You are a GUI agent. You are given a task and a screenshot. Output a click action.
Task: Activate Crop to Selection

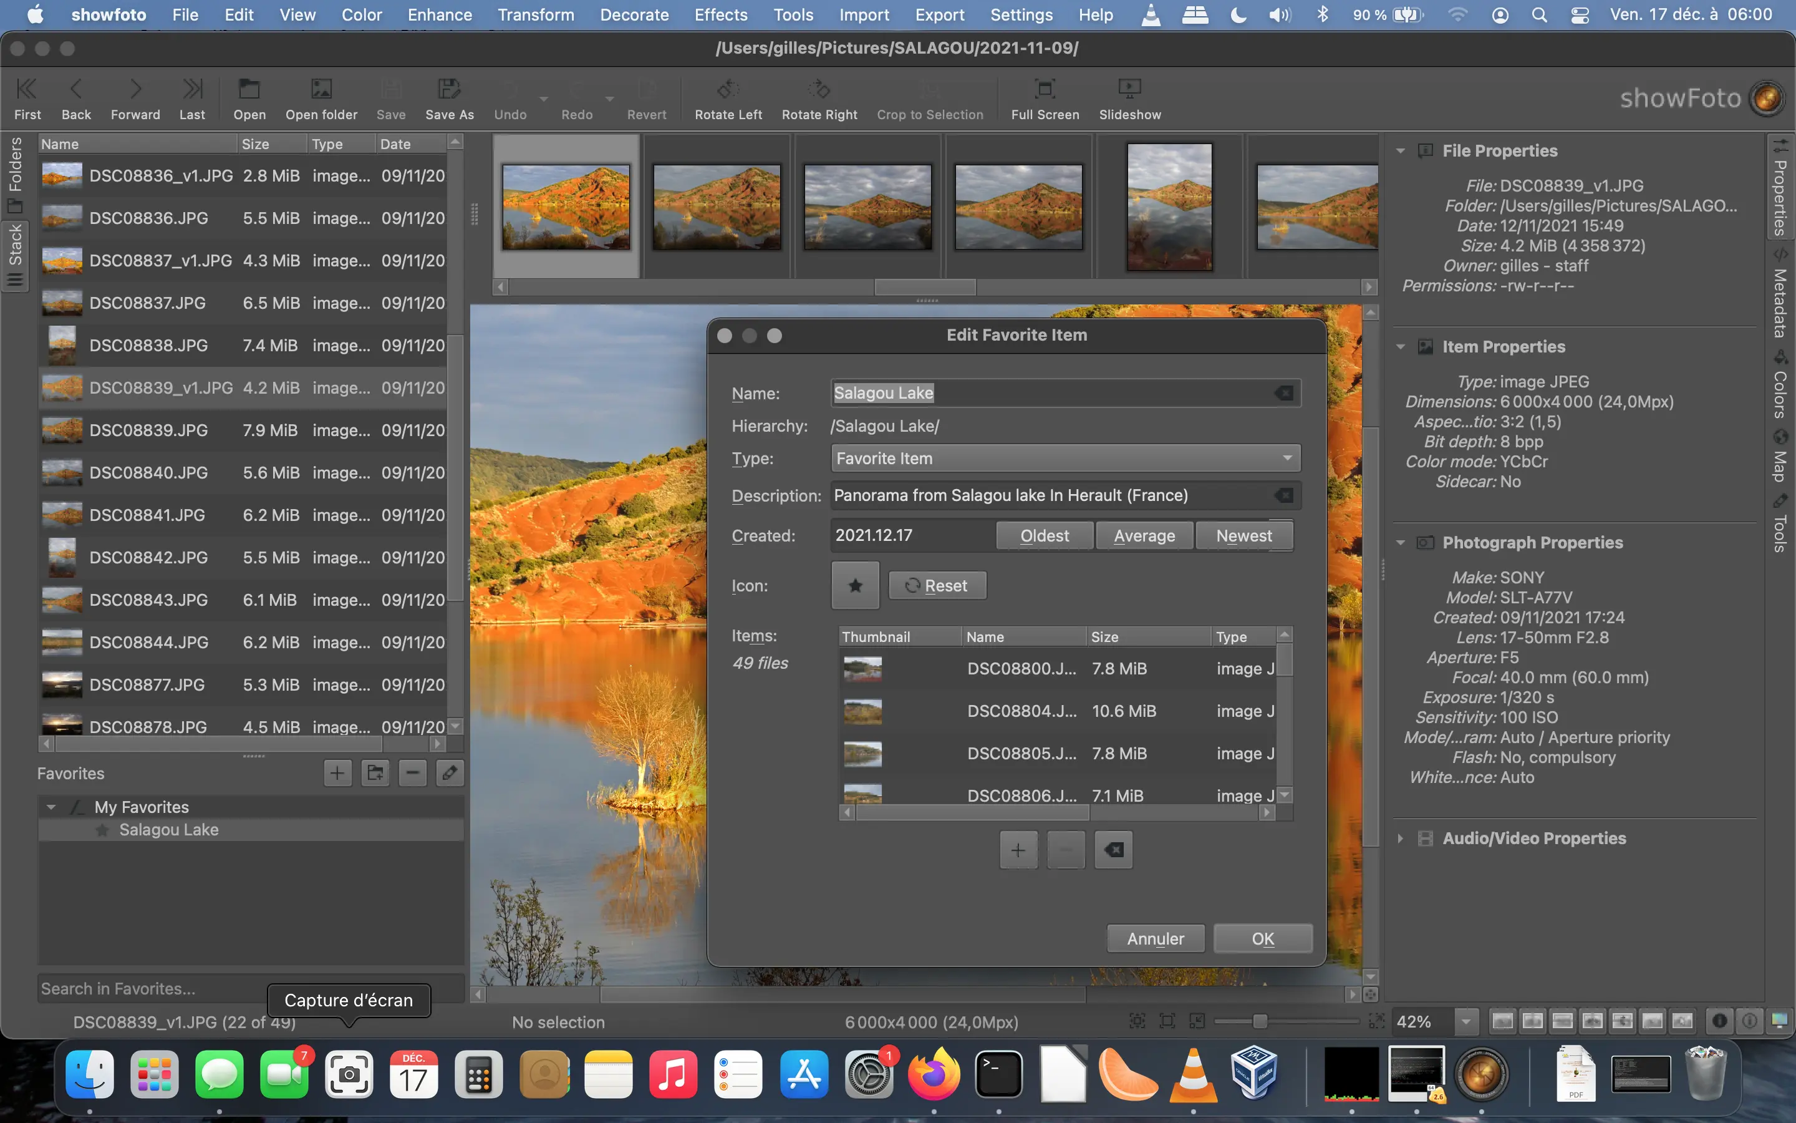(x=929, y=98)
